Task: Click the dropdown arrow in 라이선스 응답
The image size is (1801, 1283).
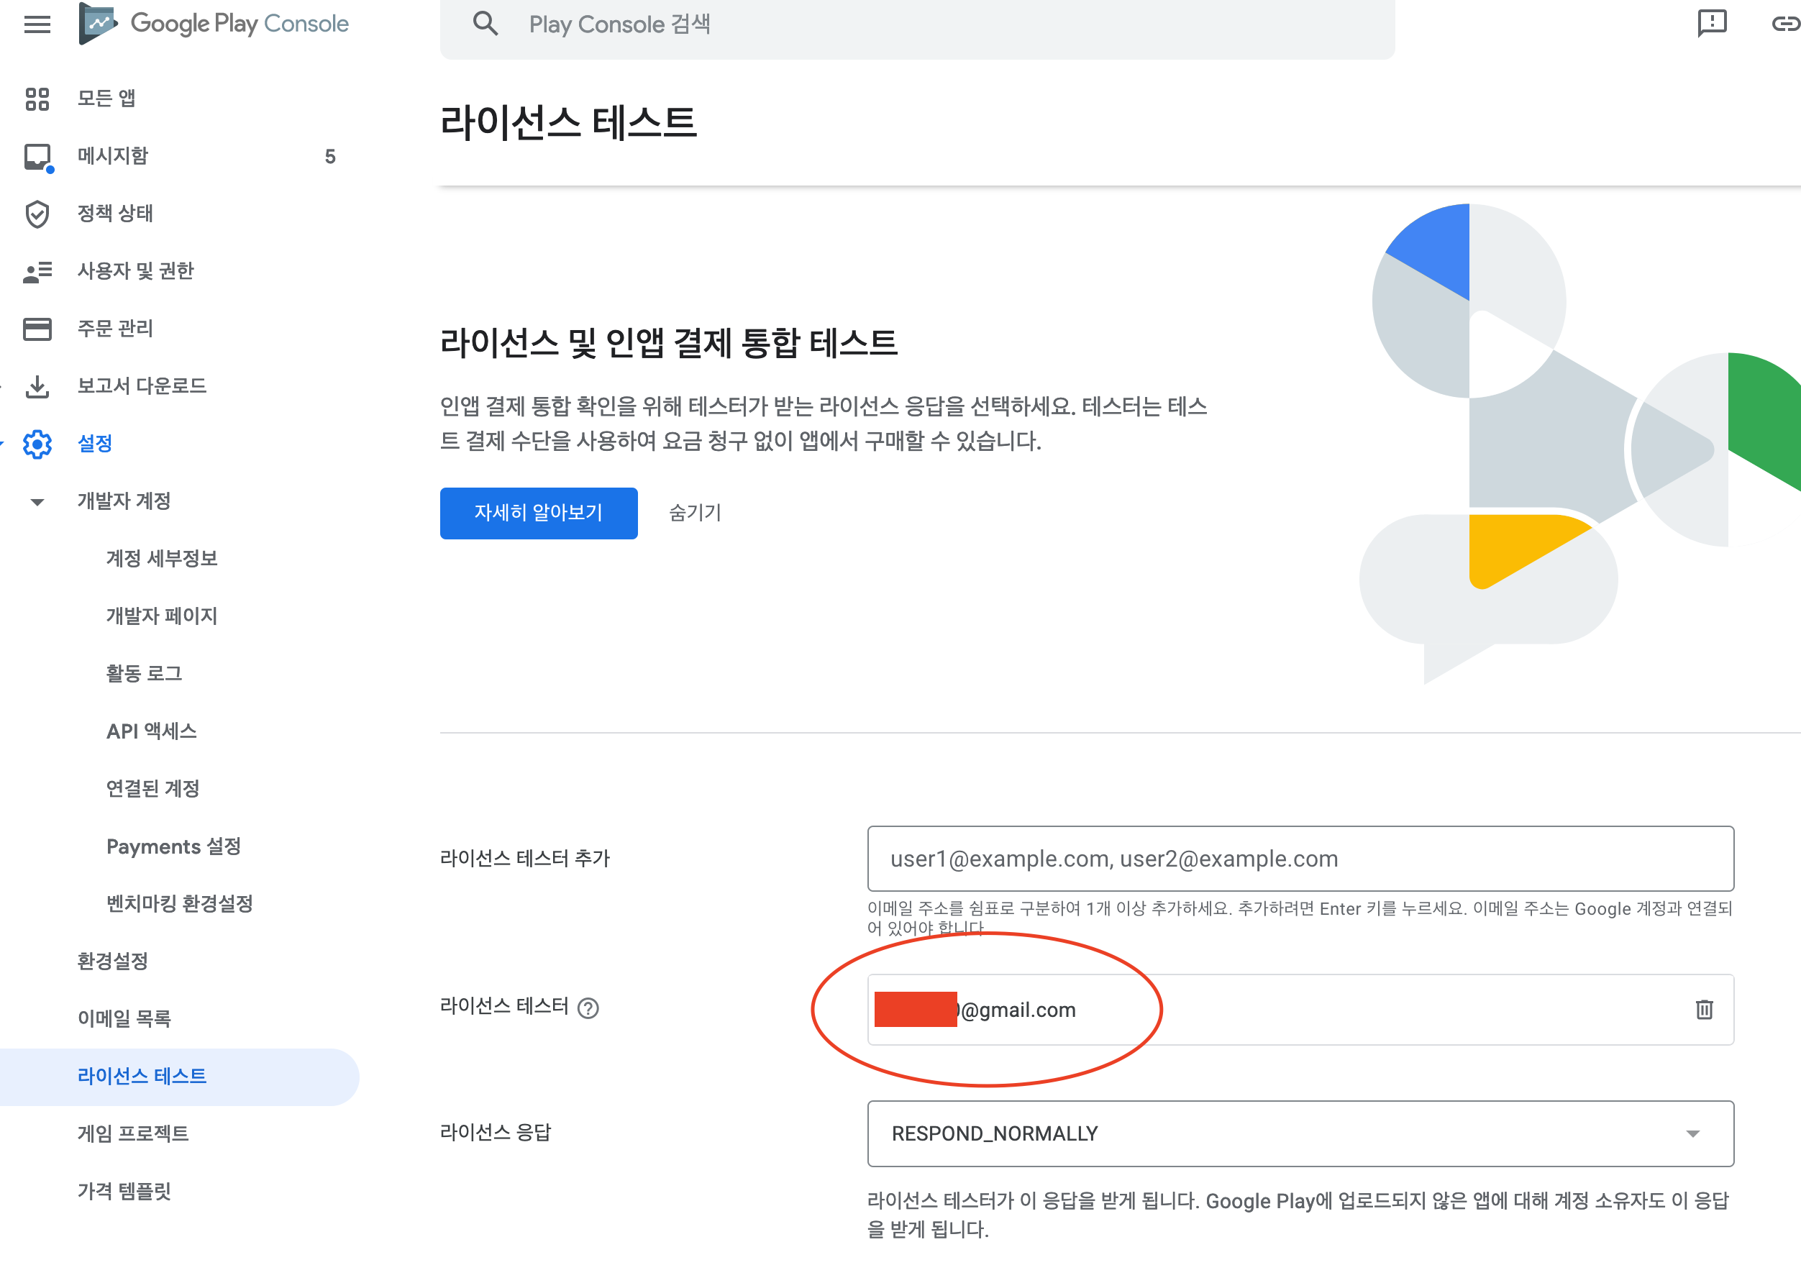Action: [1692, 1133]
